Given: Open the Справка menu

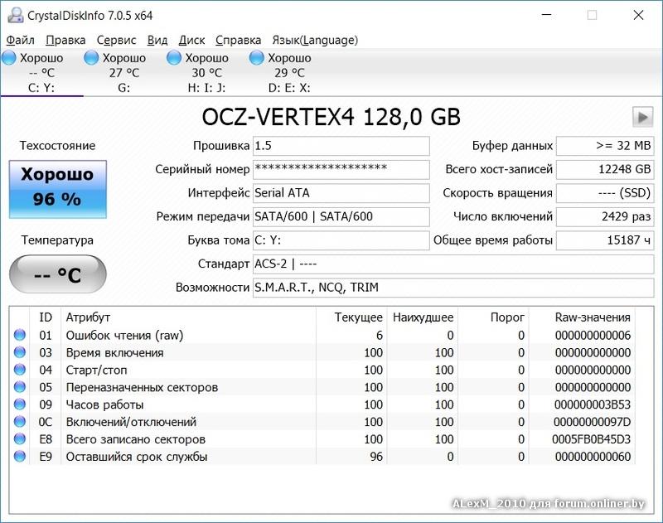Looking at the screenshot, I should tap(238, 40).
